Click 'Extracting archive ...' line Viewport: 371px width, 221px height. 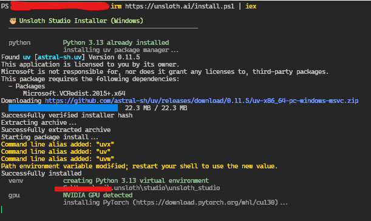pos(39,123)
